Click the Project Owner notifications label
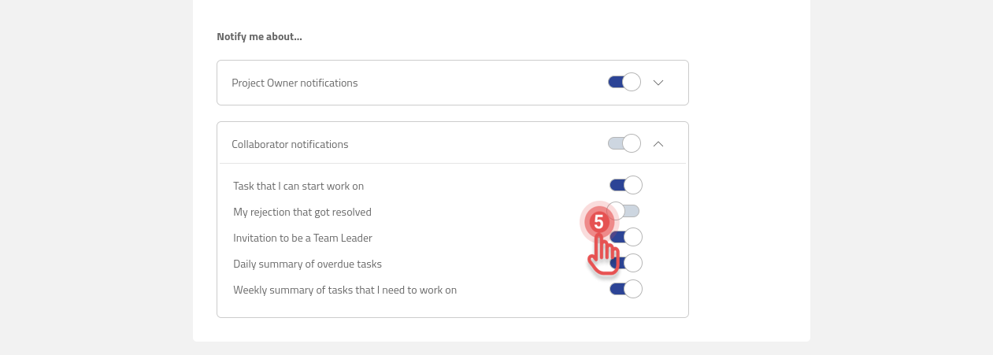The image size is (993, 355). (295, 83)
